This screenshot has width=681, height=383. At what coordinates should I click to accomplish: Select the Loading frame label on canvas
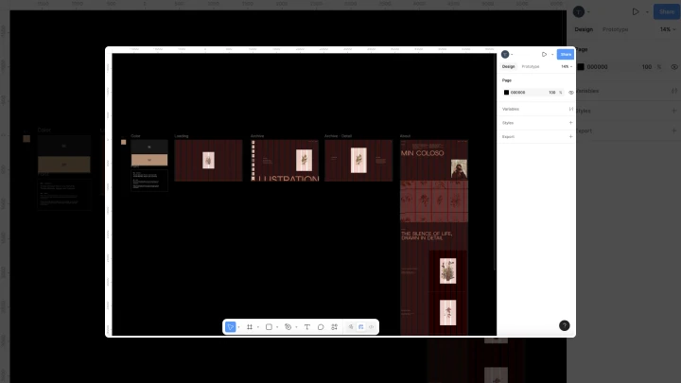pos(182,136)
